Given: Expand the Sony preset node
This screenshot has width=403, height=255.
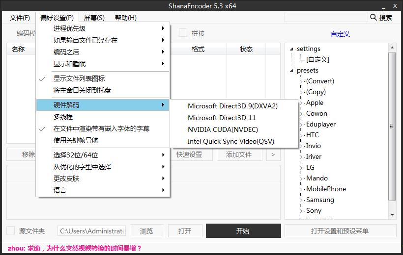Looking at the screenshot, I should [x=301, y=211].
